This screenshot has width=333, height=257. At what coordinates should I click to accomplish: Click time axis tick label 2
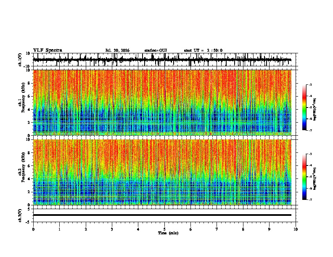point(86,229)
